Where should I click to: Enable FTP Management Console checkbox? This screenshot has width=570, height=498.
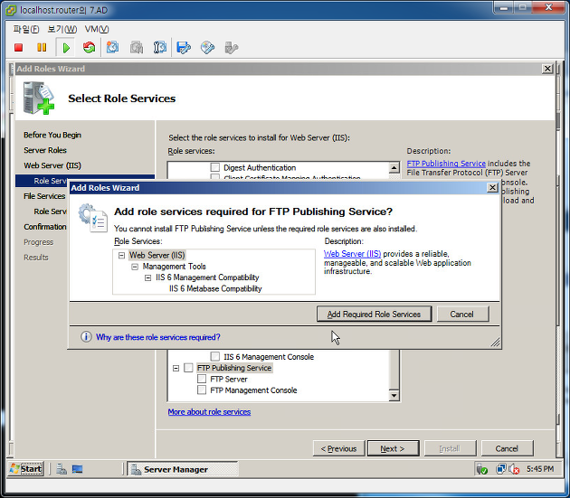[x=202, y=390]
